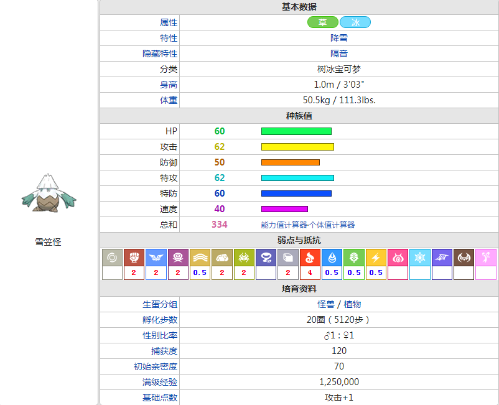
Task: Click the yellow 攻击 stat bar
Action: [x=297, y=147]
